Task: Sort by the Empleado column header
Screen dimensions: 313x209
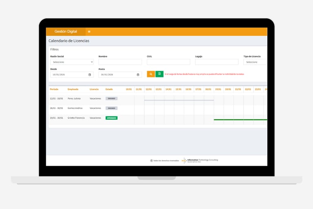Action: (x=73, y=89)
